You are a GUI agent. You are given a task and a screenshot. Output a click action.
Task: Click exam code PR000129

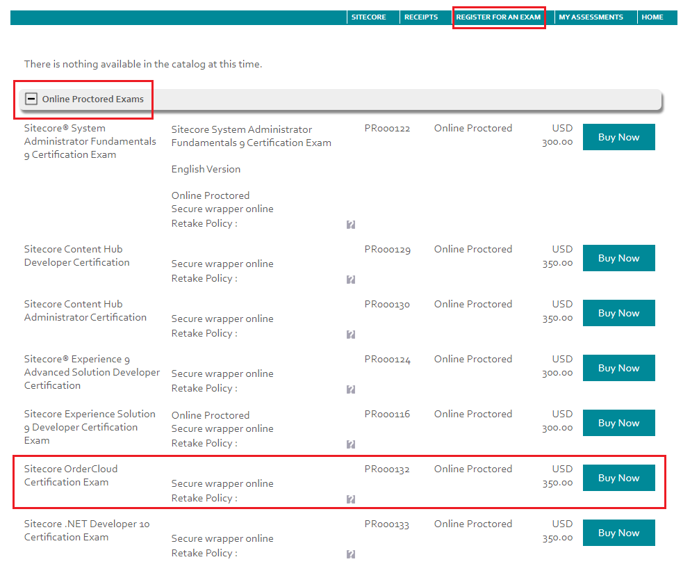(387, 250)
